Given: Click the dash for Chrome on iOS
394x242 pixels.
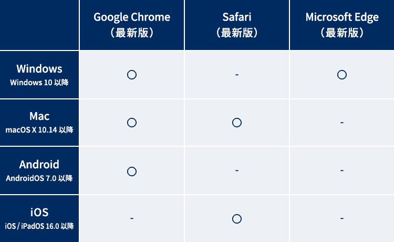Looking at the screenshot, I should (x=132, y=218).
